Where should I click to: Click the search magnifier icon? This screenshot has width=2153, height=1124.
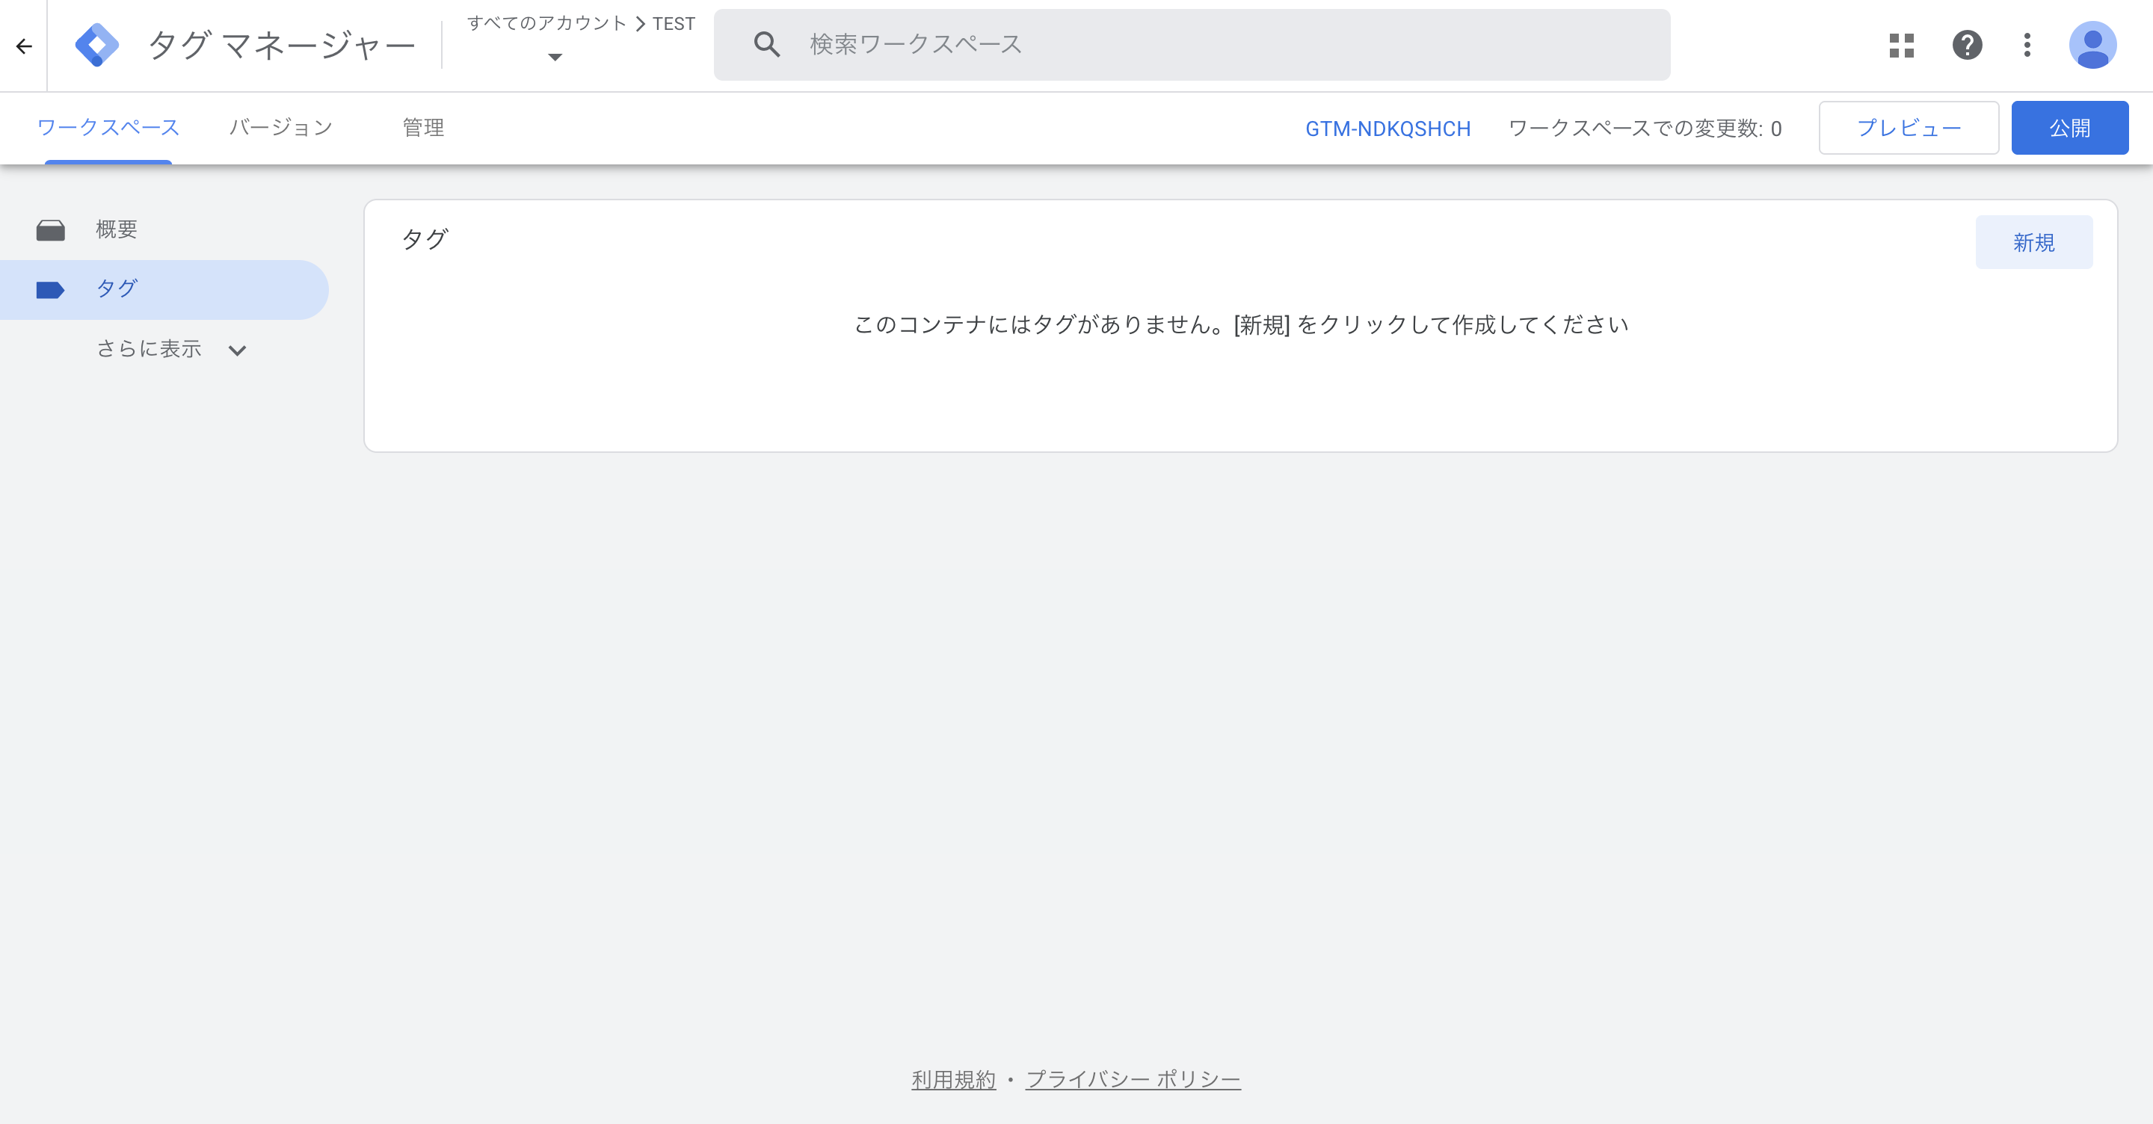(x=766, y=45)
